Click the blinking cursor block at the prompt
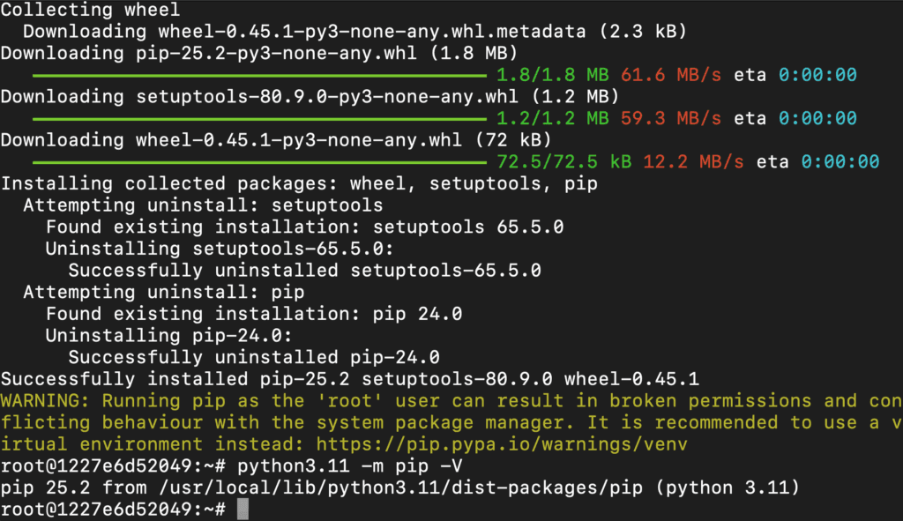Screen dimensions: 903x521 (x=243, y=509)
